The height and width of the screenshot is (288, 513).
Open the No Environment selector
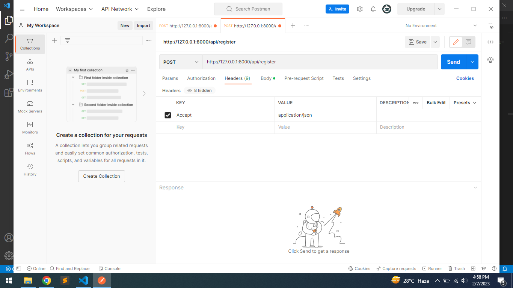tap(441, 25)
